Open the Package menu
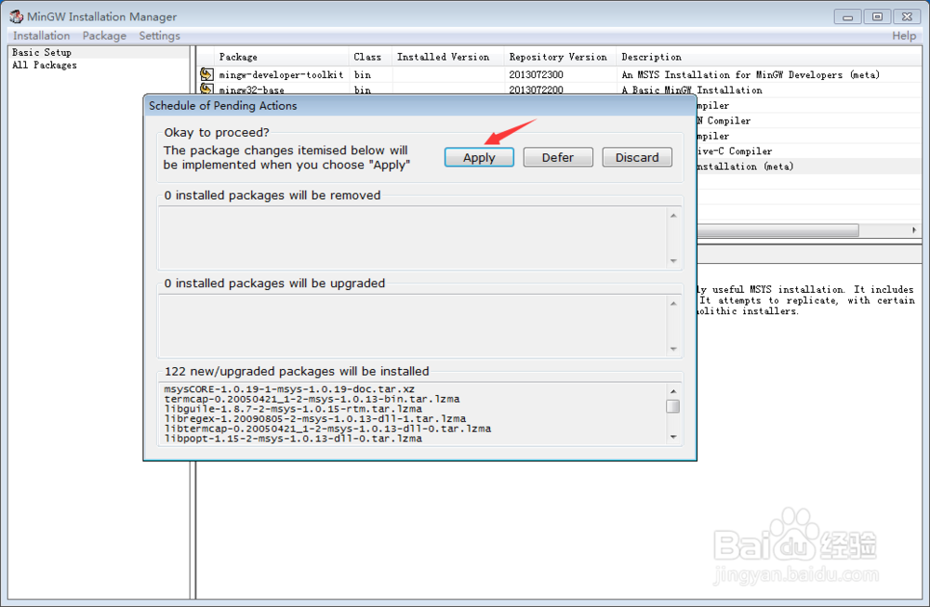The image size is (930, 607). tap(104, 35)
